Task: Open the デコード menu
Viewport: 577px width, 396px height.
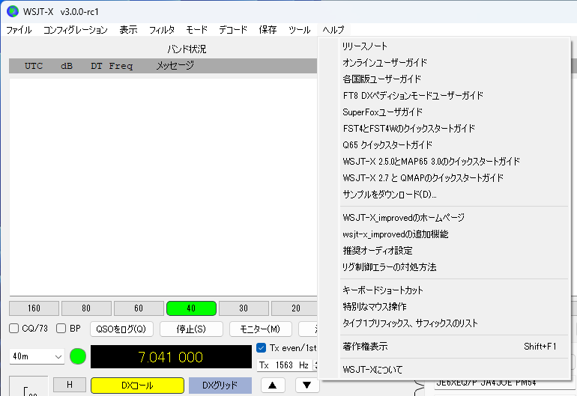Action: coord(233,30)
